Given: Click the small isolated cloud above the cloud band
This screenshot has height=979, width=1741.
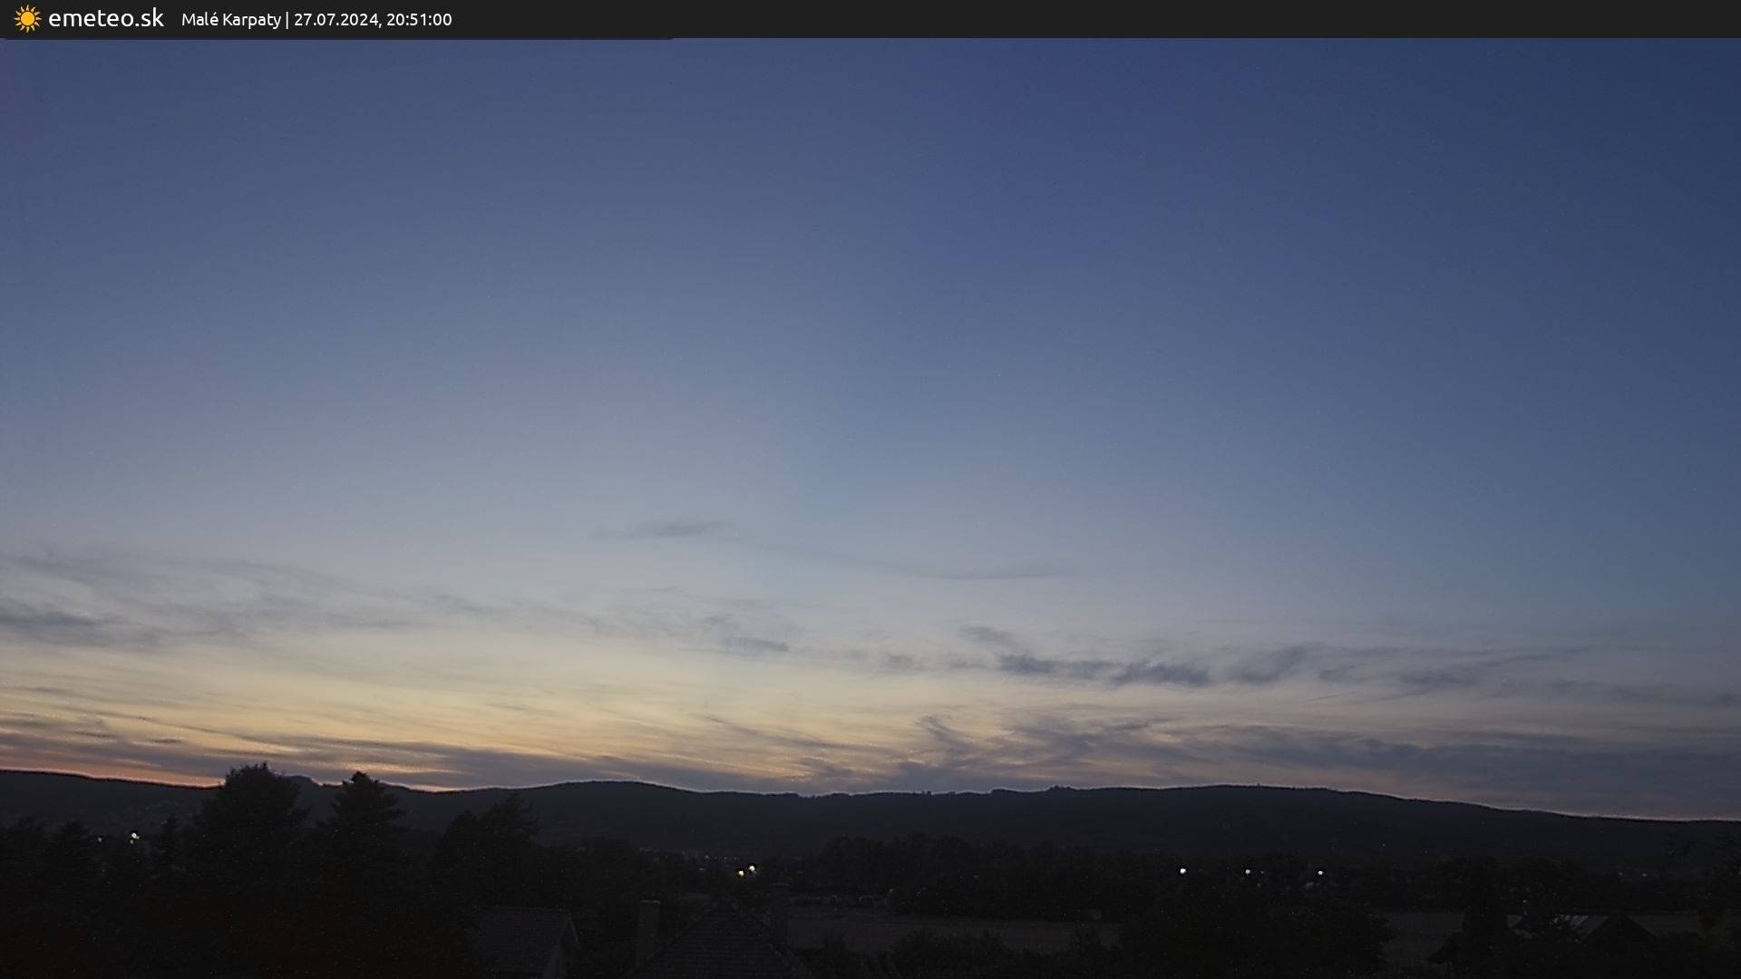Looking at the screenshot, I should click(676, 528).
